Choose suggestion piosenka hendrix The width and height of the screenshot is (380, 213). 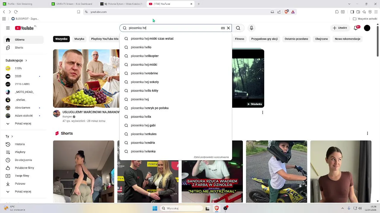click(175, 143)
